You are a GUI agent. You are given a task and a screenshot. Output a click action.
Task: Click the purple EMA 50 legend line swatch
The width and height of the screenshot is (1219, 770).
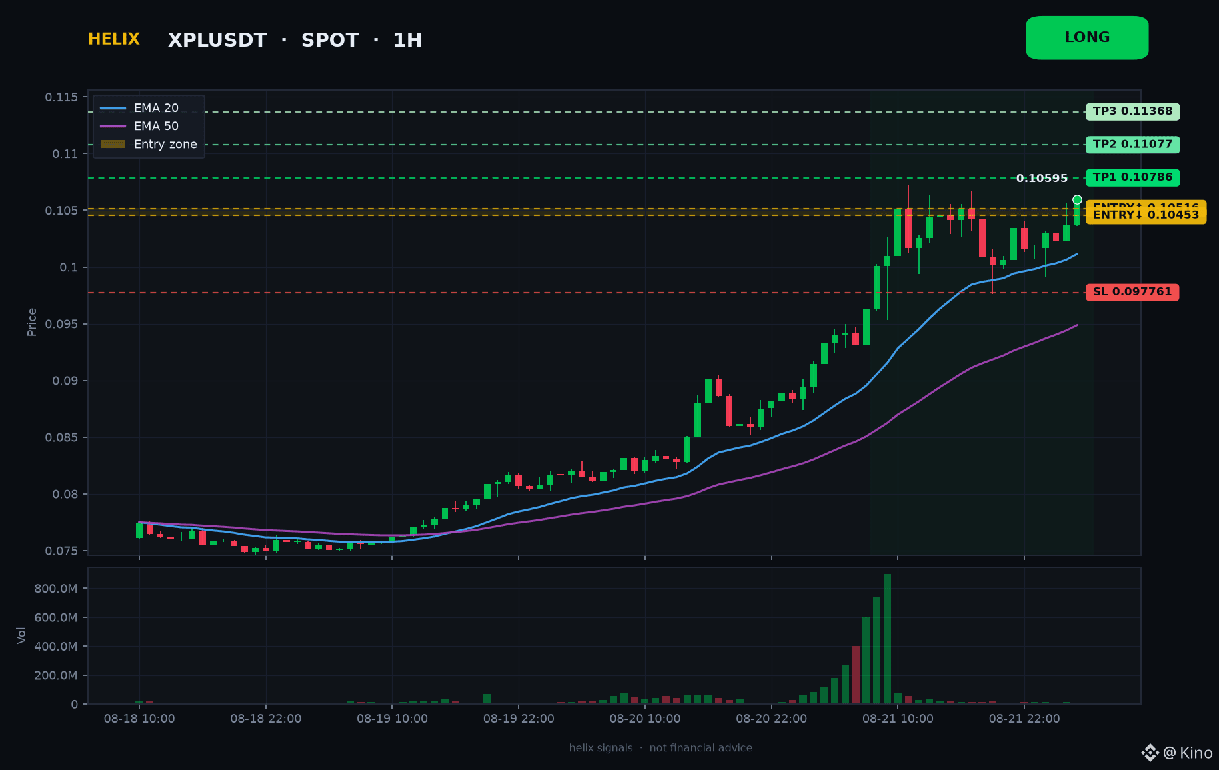click(x=113, y=126)
